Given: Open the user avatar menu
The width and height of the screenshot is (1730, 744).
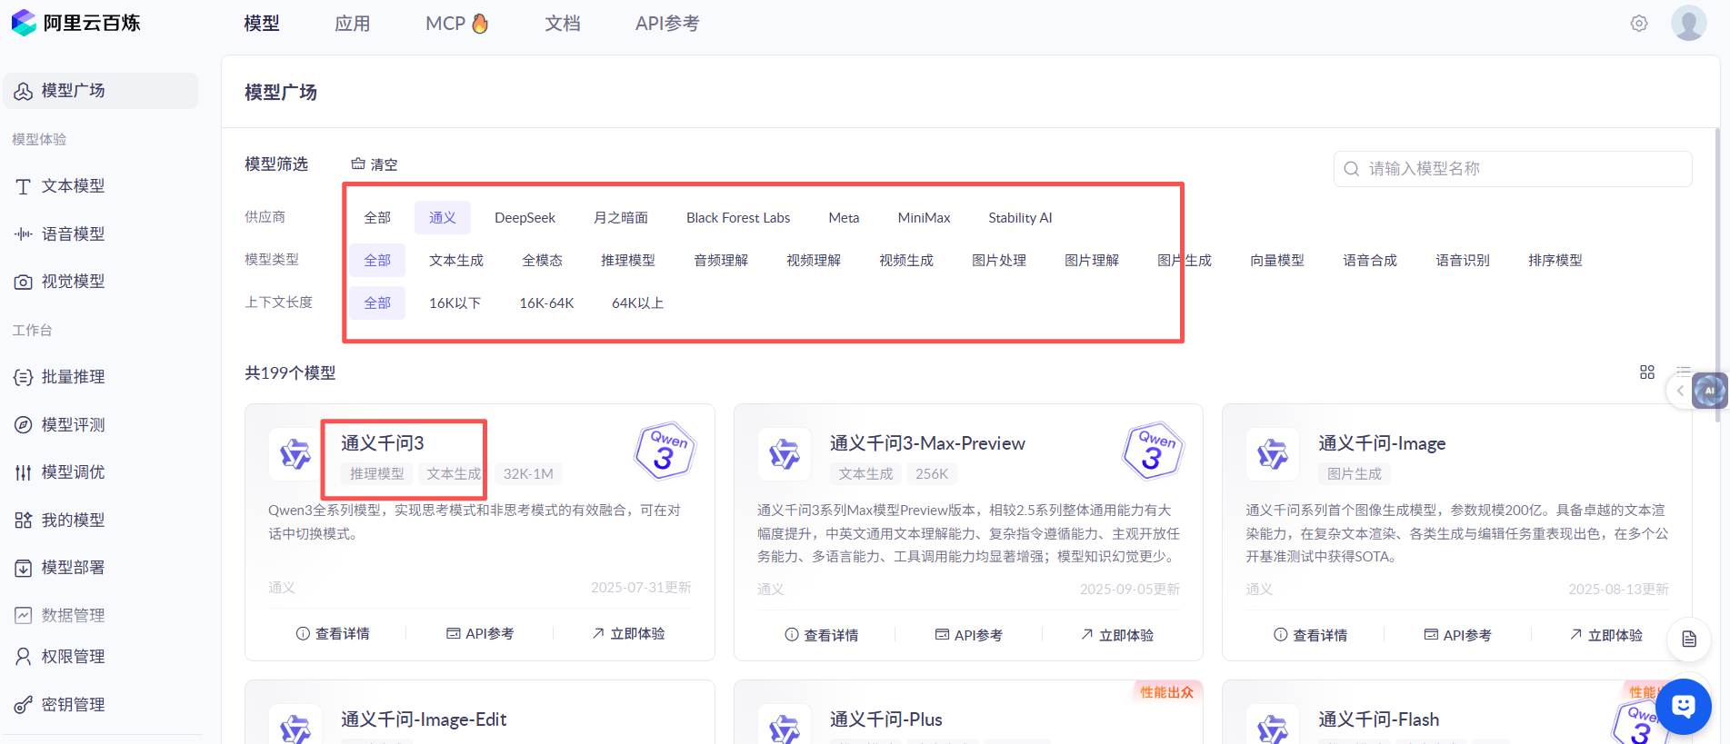Looking at the screenshot, I should pyautogui.click(x=1688, y=23).
